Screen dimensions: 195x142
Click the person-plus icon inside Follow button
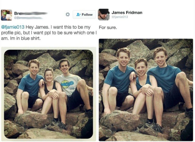(78, 15)
